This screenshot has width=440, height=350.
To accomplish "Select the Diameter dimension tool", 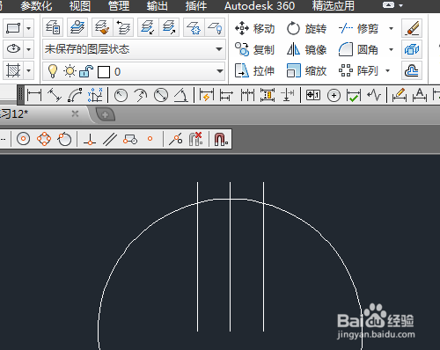I will [x=161, y=96].
